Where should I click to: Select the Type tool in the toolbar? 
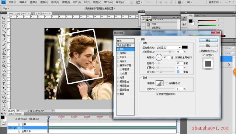coord(4,83)
